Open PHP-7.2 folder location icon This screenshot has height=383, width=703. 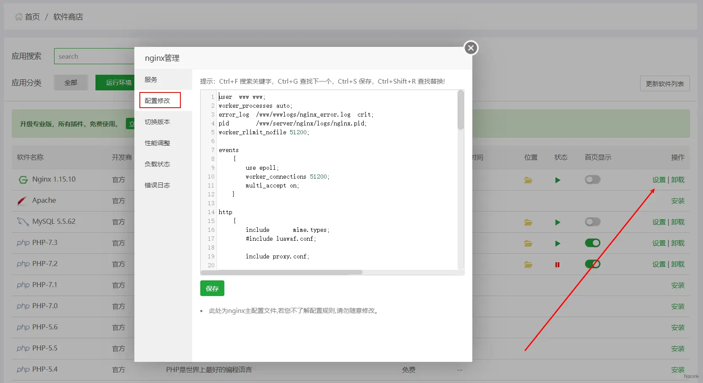[x=528, y=264]
